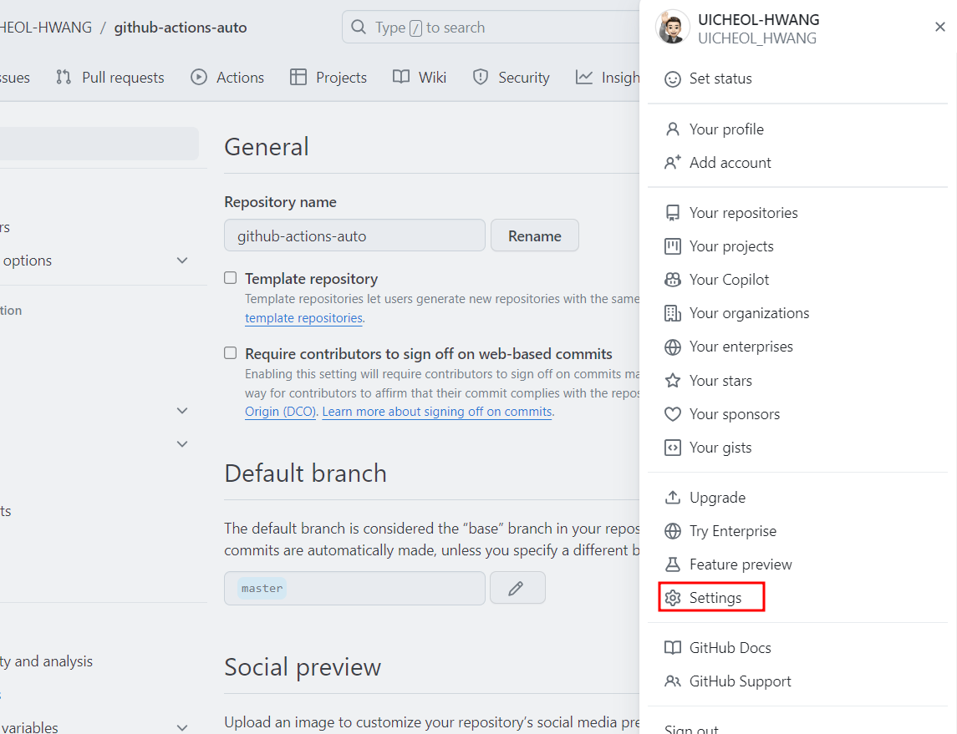Image resolution: width=957 pixels, height=734 pixels.
Task: Click the Your repositories repo icon
Action: [x=673, y=213]
